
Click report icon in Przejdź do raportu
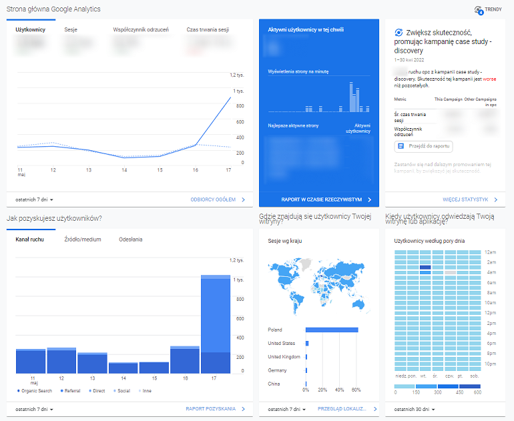pyautogui.click(x=401, y=145)
